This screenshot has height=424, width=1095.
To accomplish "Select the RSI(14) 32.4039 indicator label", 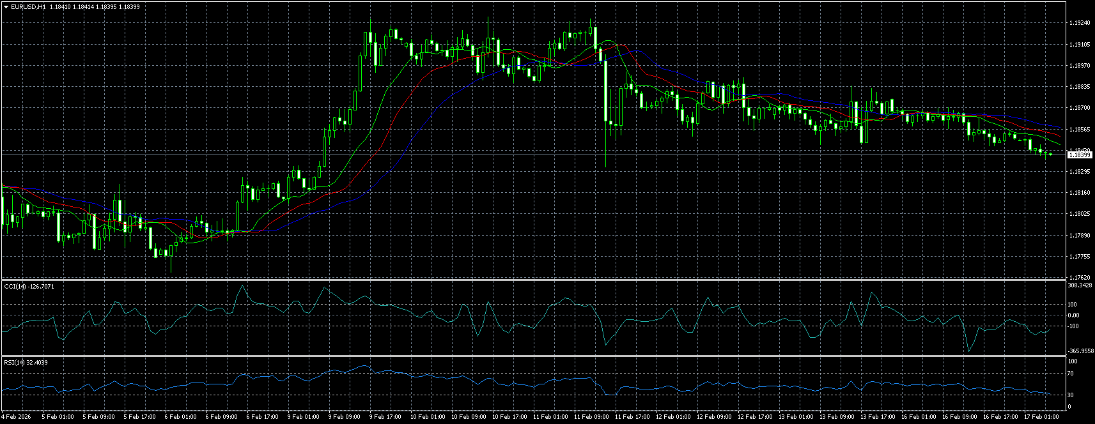I will pyautogui.click(x=26, y=363).
